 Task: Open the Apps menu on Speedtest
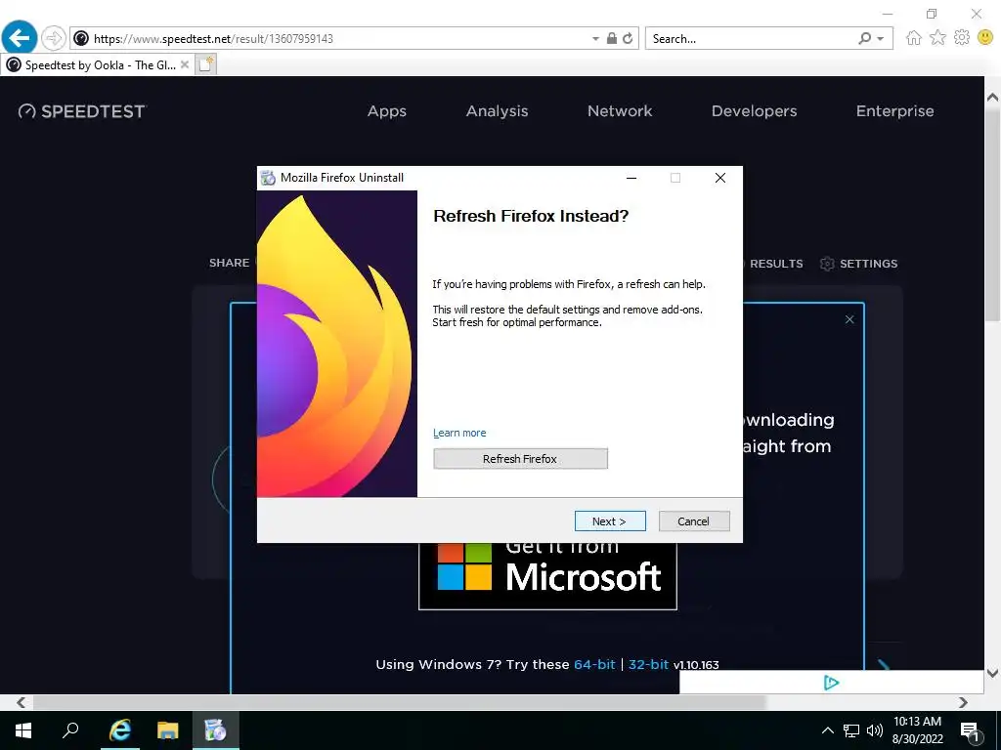point(387,111)
